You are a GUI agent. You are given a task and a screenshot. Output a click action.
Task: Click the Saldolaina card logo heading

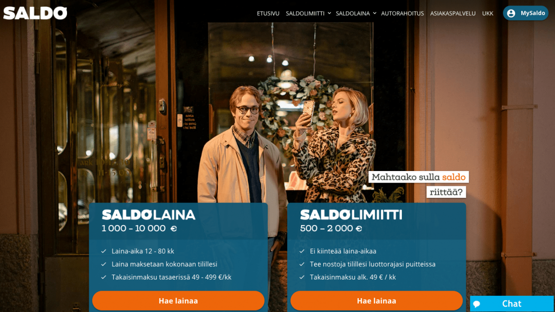(148, 215)
